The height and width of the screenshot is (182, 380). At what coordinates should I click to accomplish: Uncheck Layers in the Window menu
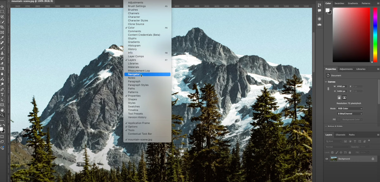click(x=147, y=60)
